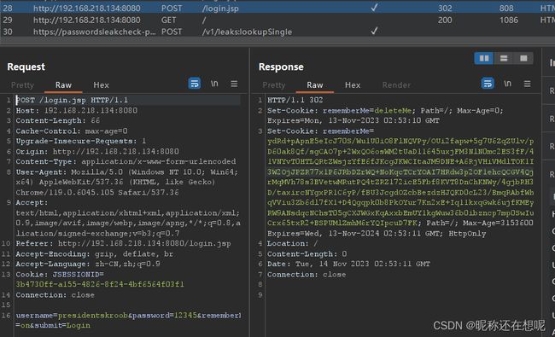The width and height of the screenshot is (555, 337).
Task: Switch Request view to Pretty tab
Action: coord(22,85)
